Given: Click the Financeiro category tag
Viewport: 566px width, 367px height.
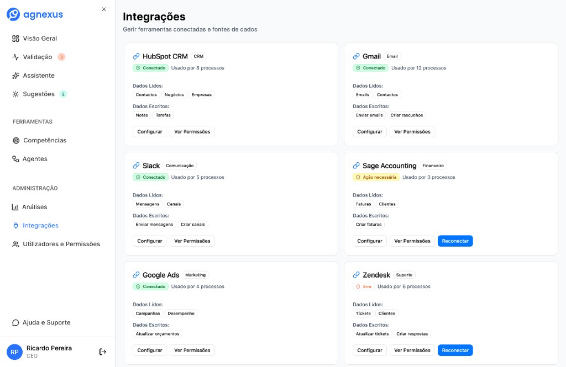Looking at the screenshot, I should pyautogui.click(x=433, y=166).
